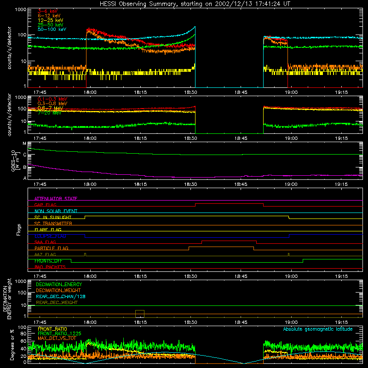This screenshot has height=368, width=368.
Task: Click the REAR_DEC_WEIGHT legend entry
Action: coord(57,303)
